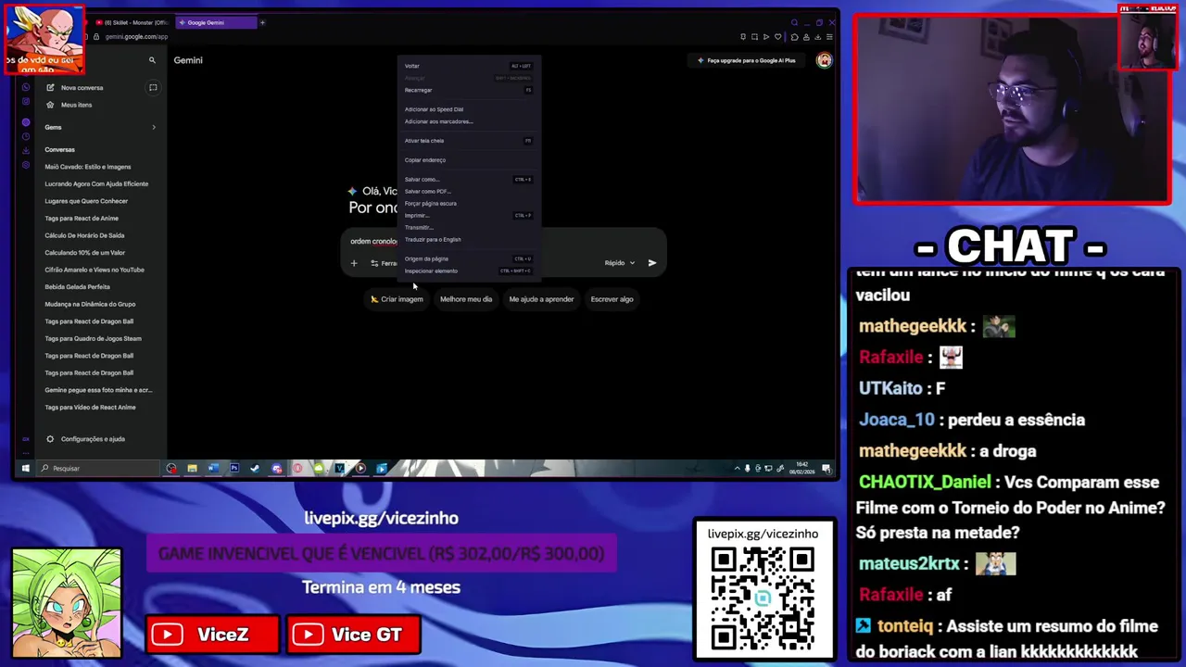Image resolution: width=1186 pixels, height=667 pixels.
Task: Open conversation Gemine pegue essa foto minha
Action: pos(98,390)
